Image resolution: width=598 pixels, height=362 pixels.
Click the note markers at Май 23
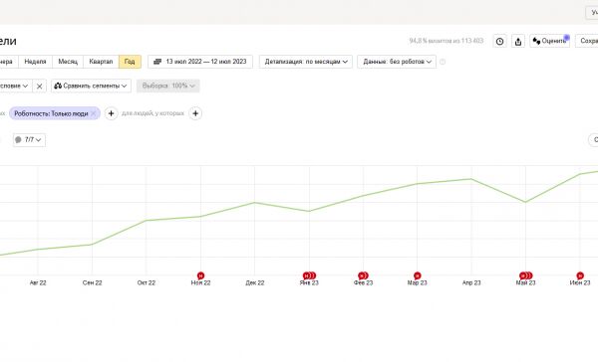click(x=526, y=275)
